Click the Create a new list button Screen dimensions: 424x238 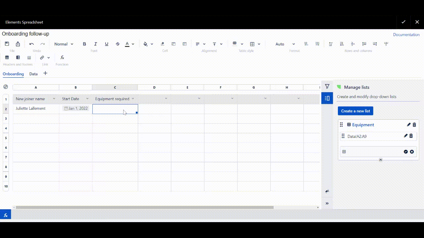point(355,111)
